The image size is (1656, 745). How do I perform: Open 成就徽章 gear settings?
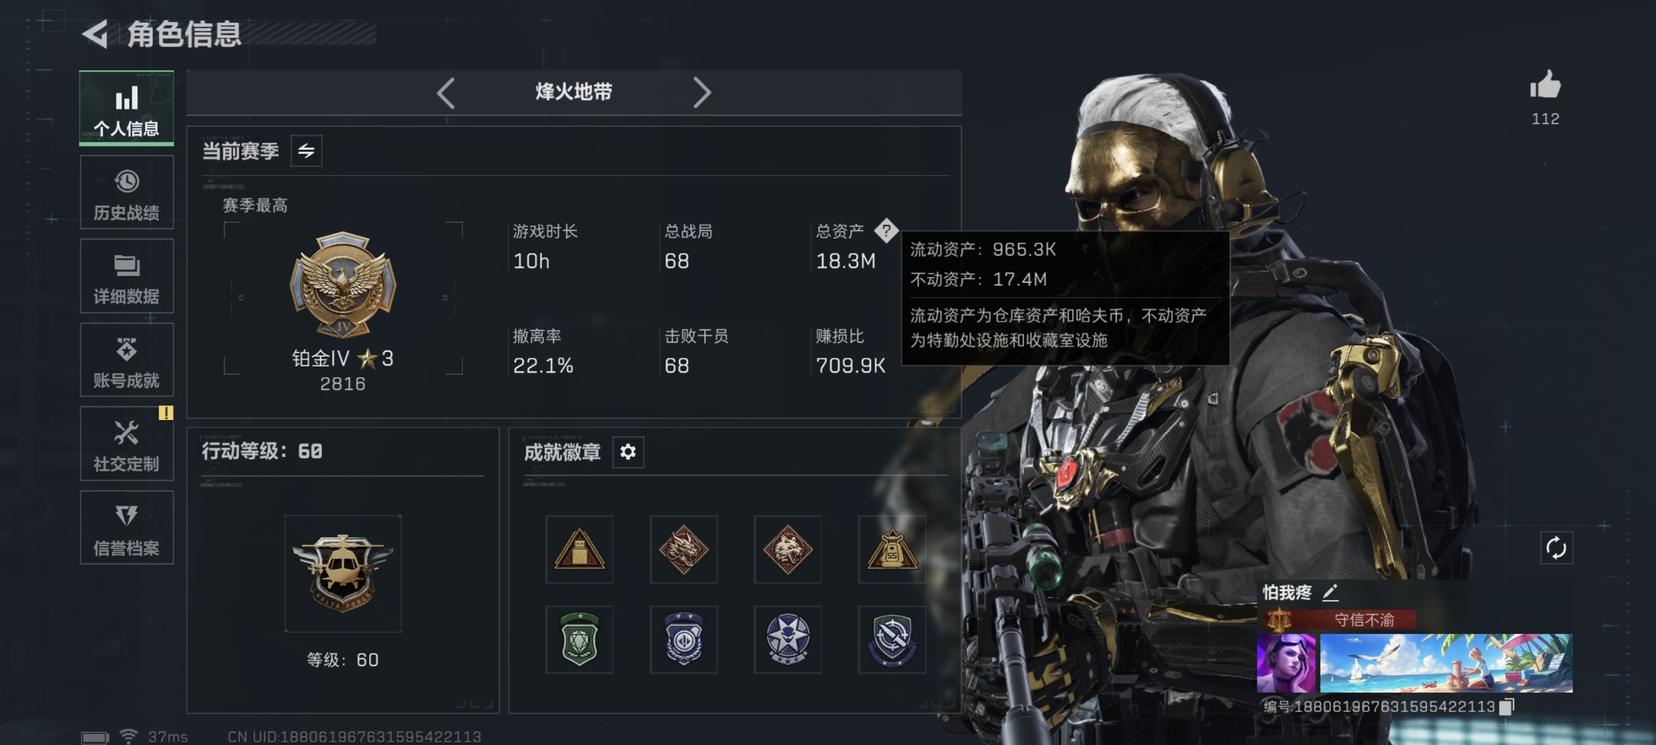(x=628, y=452)
